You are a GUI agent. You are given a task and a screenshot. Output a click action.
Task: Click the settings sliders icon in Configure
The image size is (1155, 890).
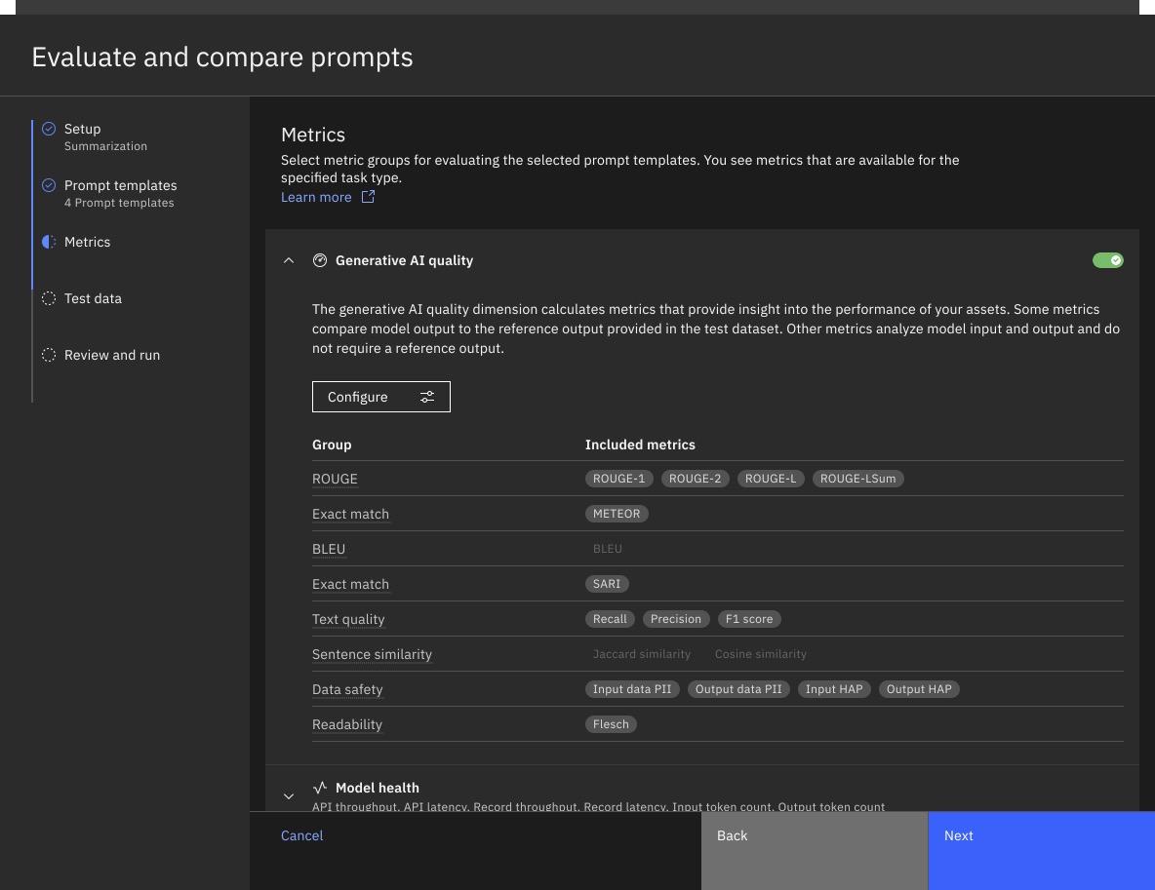pos(427,397)
